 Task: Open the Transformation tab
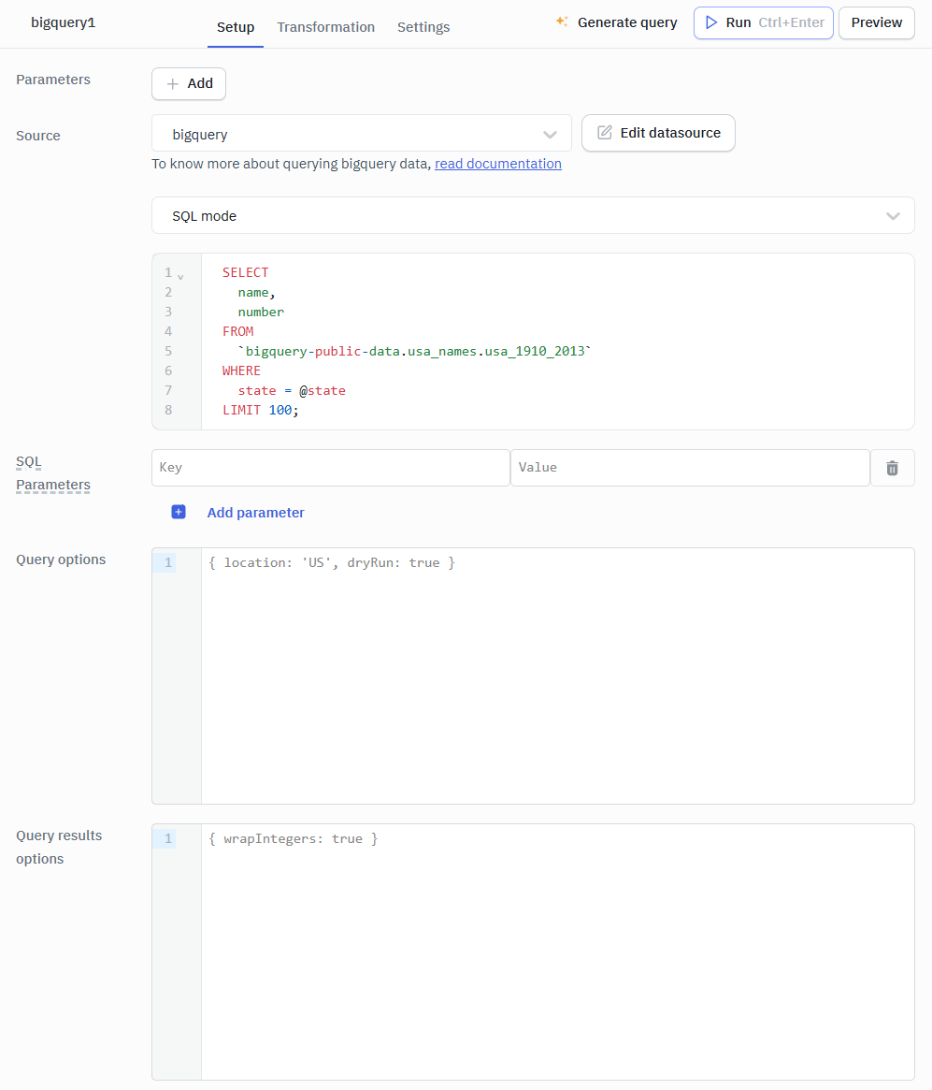coord(325,27)
